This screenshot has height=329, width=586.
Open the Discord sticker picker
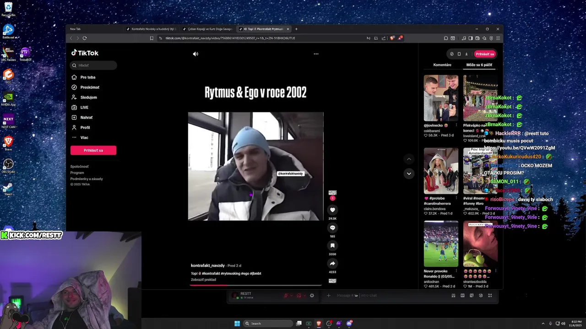pos(472,296)
